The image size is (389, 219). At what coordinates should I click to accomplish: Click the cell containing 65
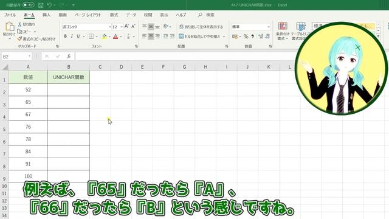pos(28,102)
